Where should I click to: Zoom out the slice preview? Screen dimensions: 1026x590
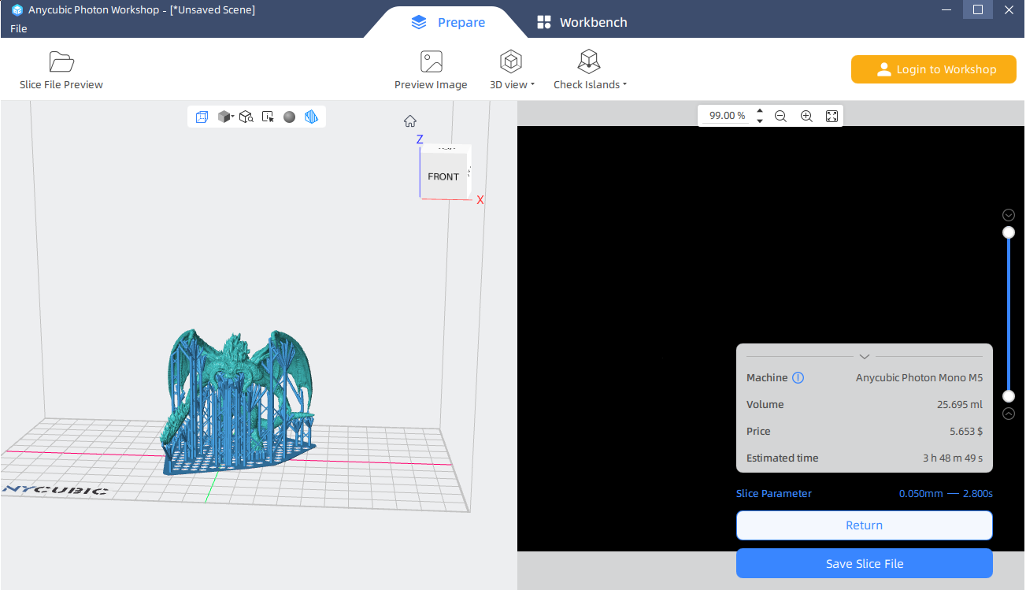(x=780, y=116)
